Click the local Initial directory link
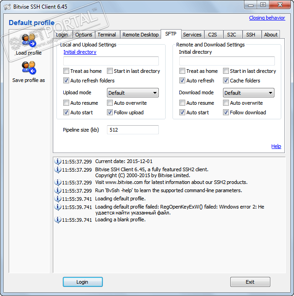The height and width of the screenshot is (296, 294). click(80, 52)
